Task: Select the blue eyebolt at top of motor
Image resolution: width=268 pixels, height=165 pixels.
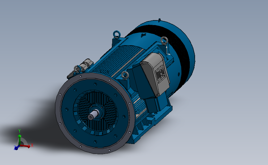Action: tap(117, 34)
